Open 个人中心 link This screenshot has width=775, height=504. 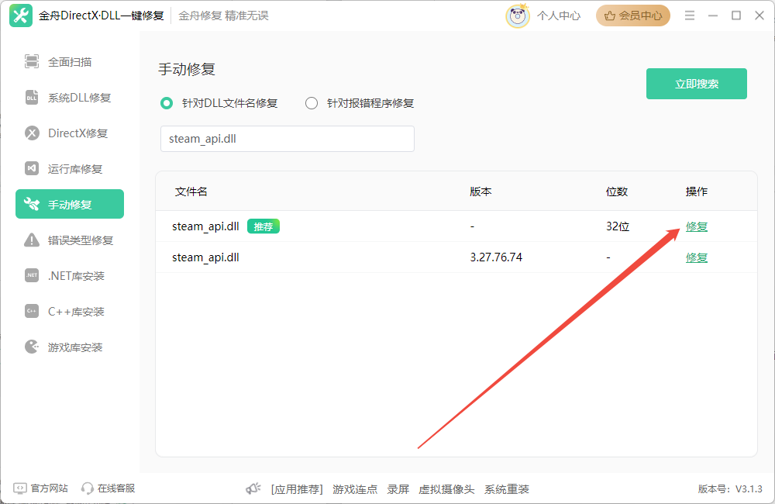tap(559, 16)
